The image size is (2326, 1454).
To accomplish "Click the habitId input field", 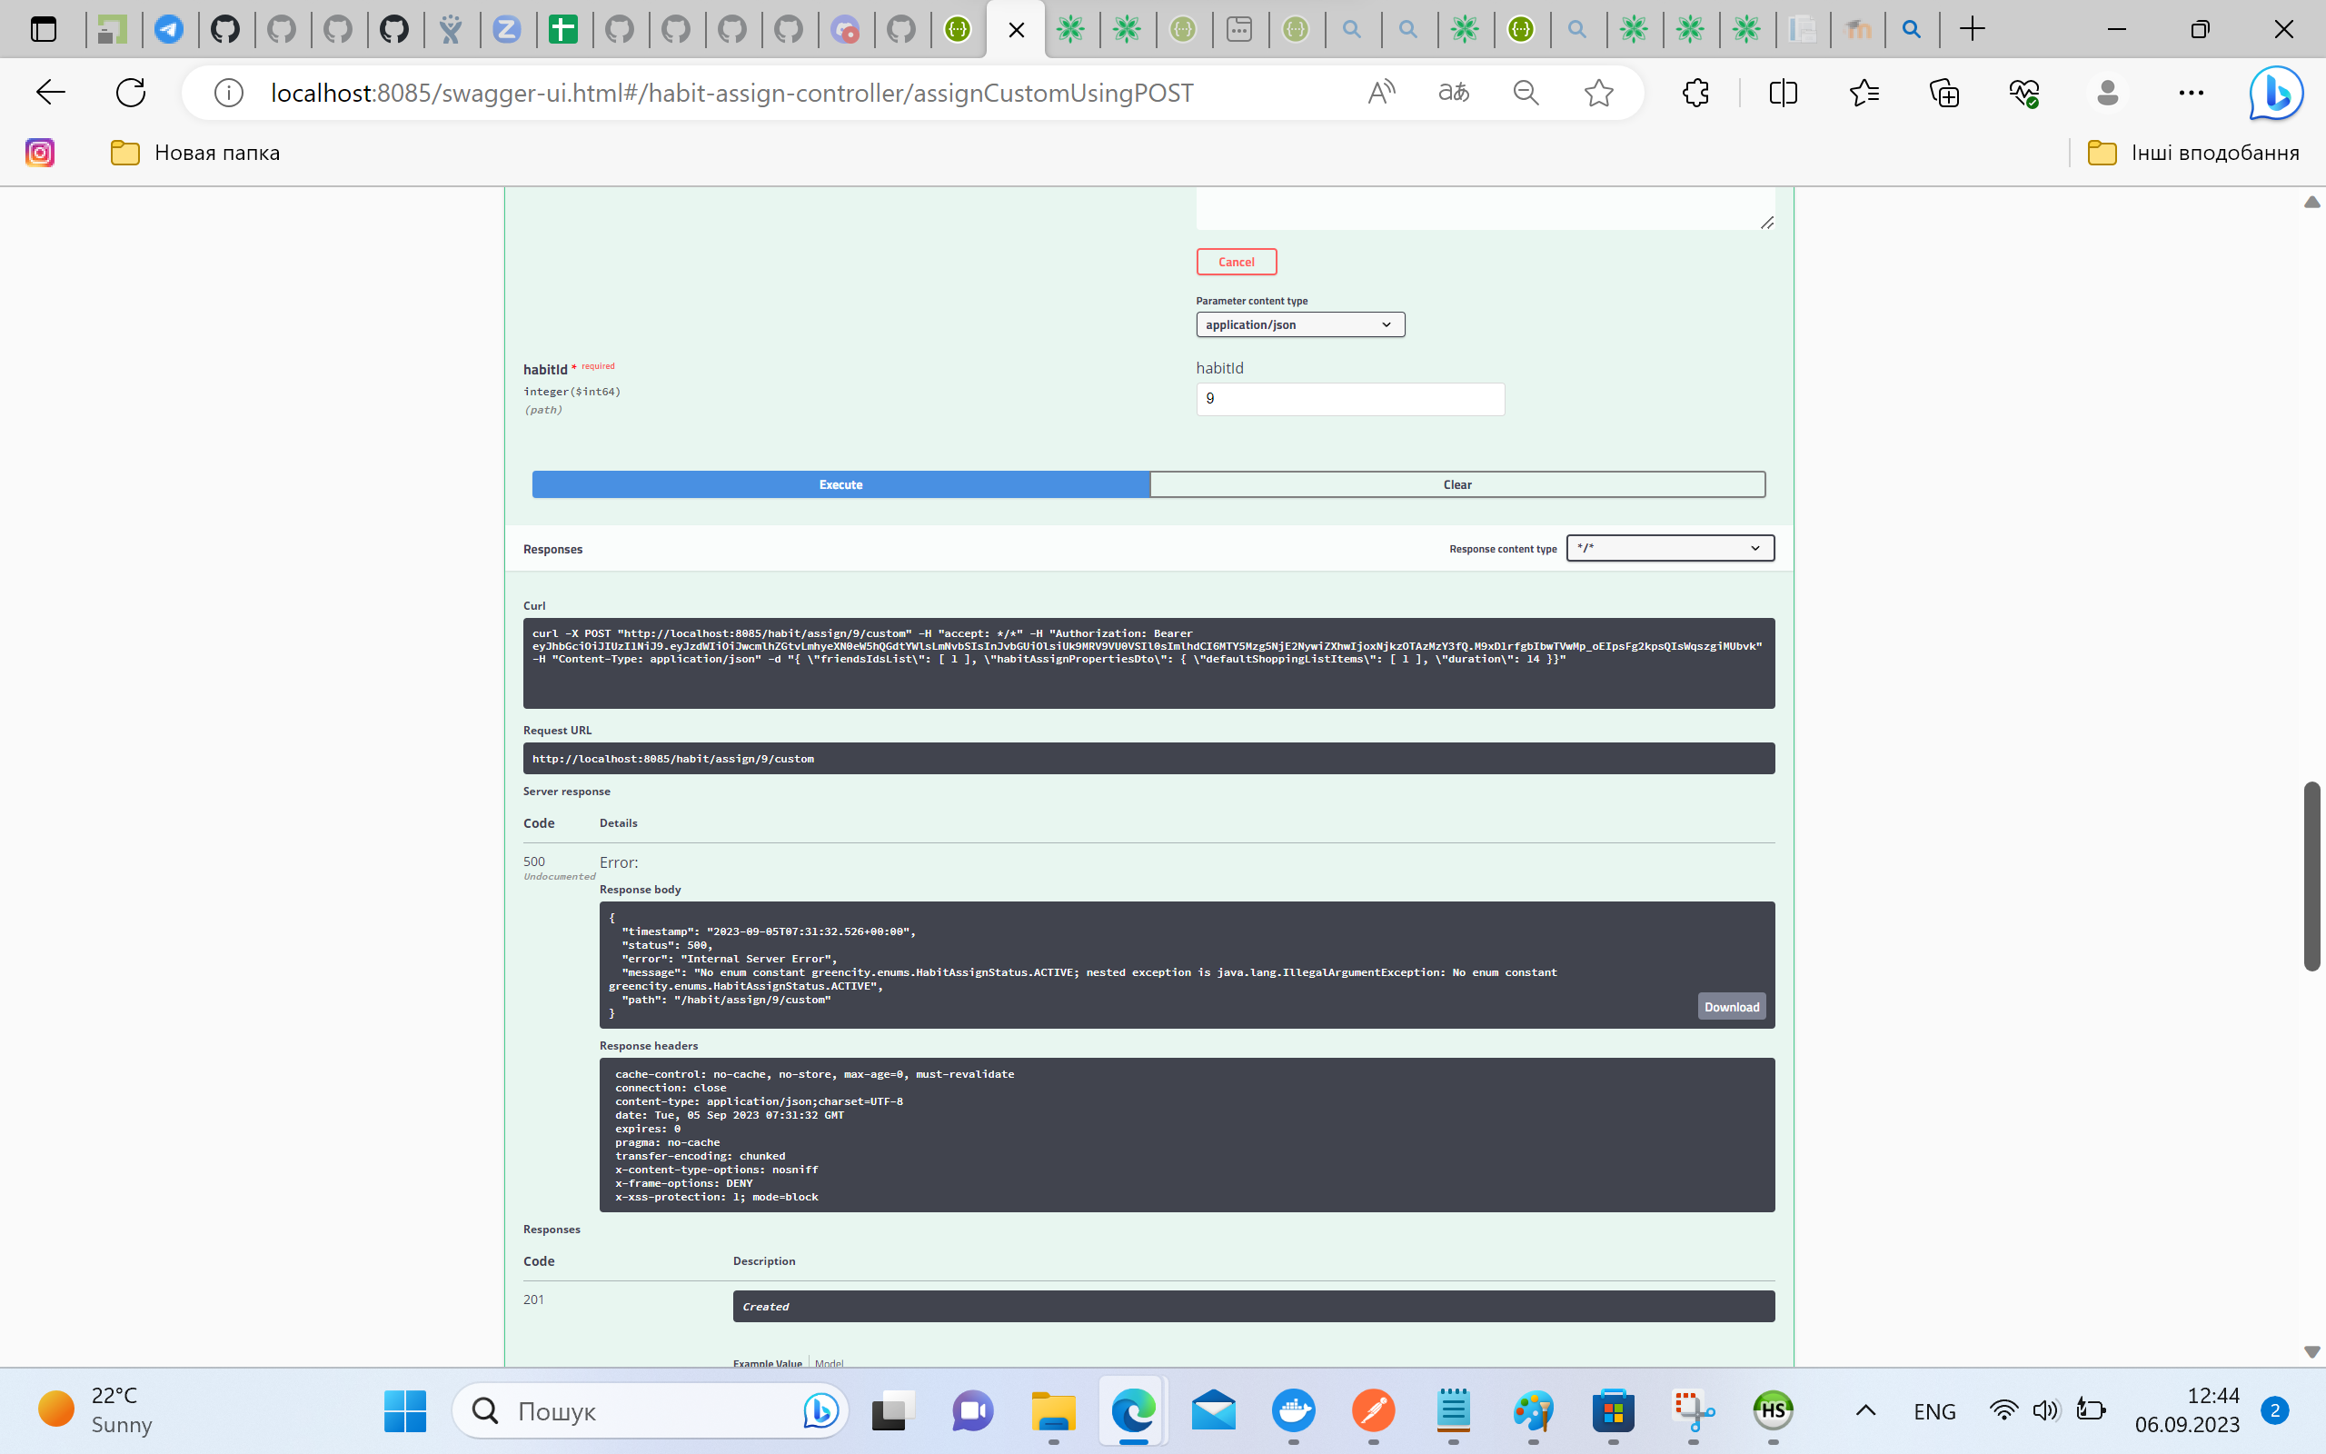I will (1349, 399).
